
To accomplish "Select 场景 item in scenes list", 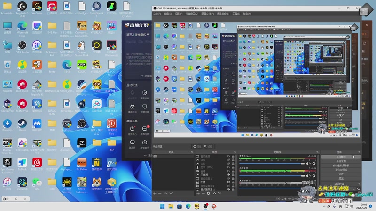I will coord(173,156).
